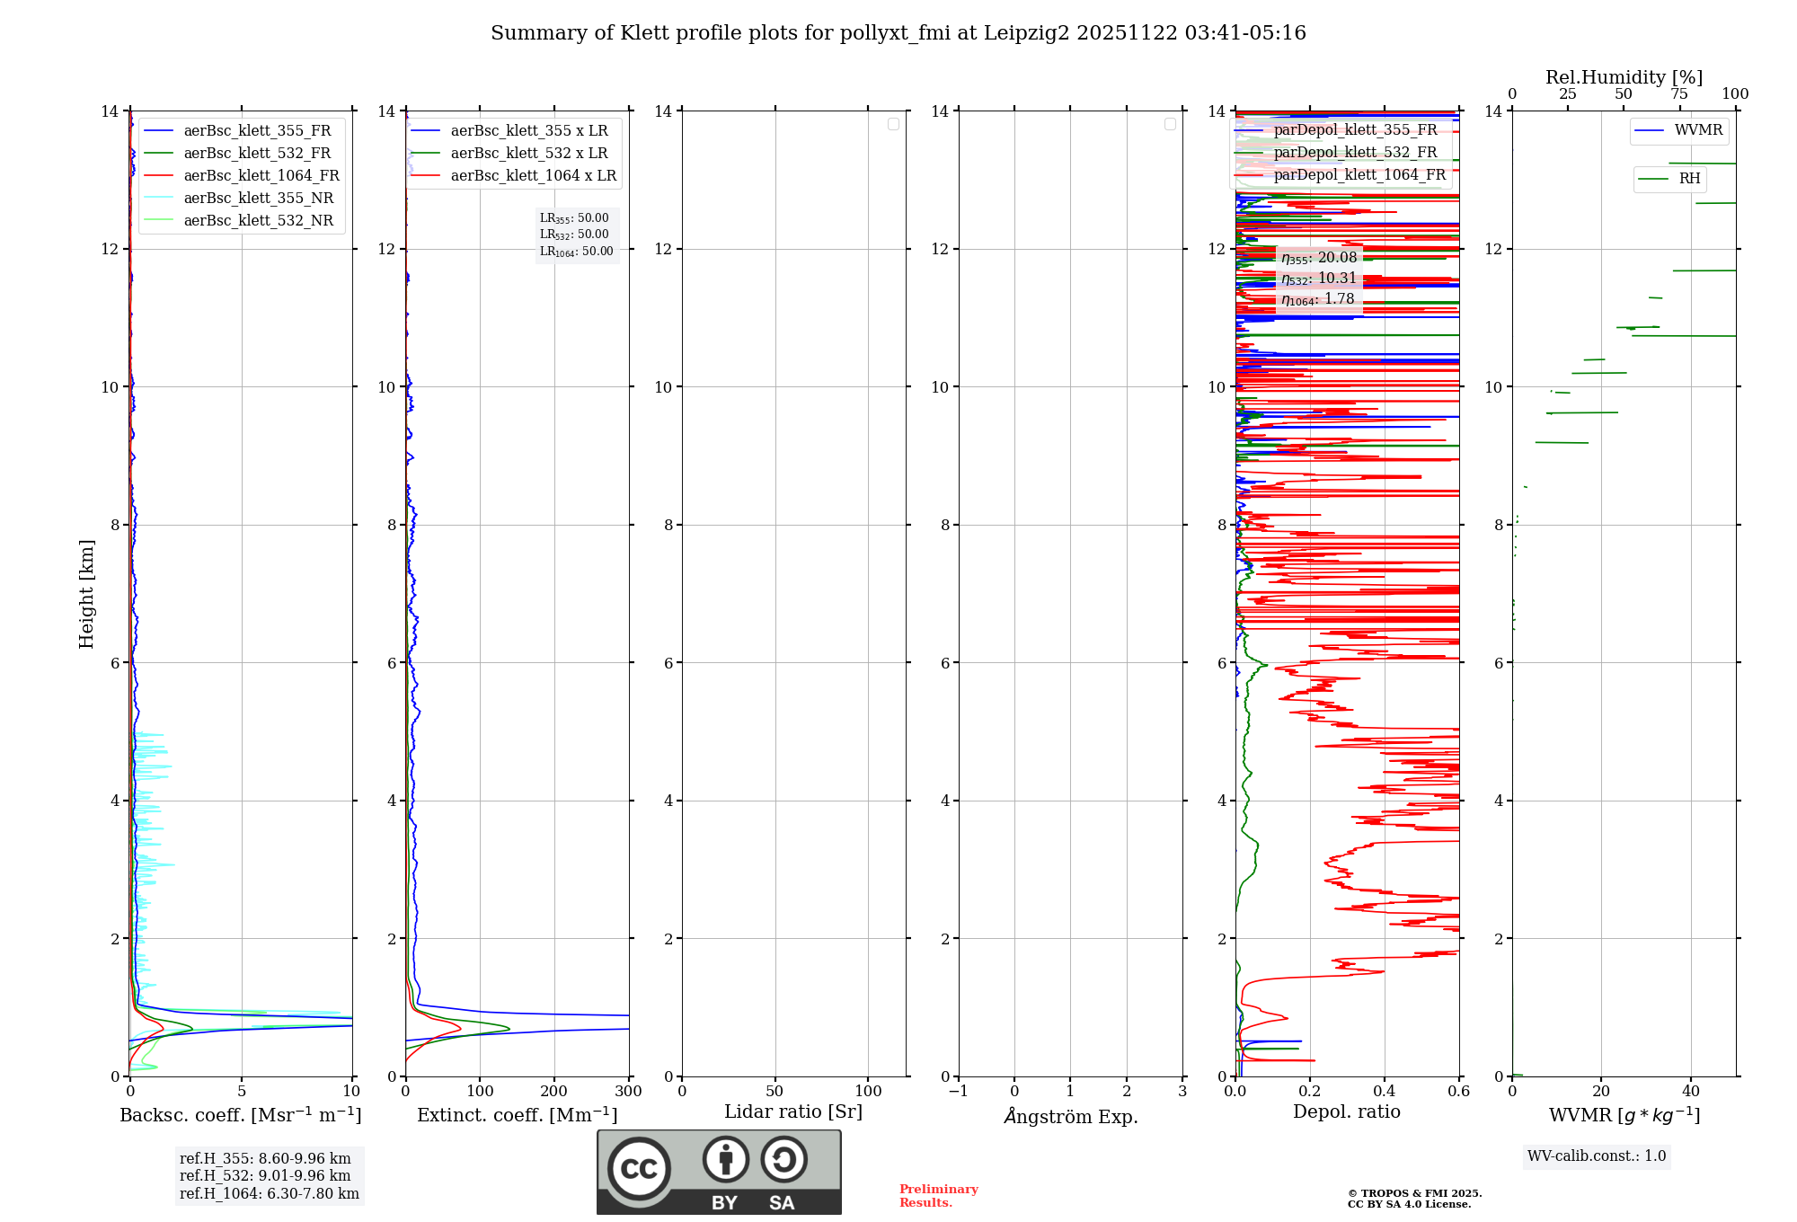Click the WV-calib.const. label box
Image resolution: width=1797 pixels, height=1222 pixels.
click(x=1597, y=1156)
